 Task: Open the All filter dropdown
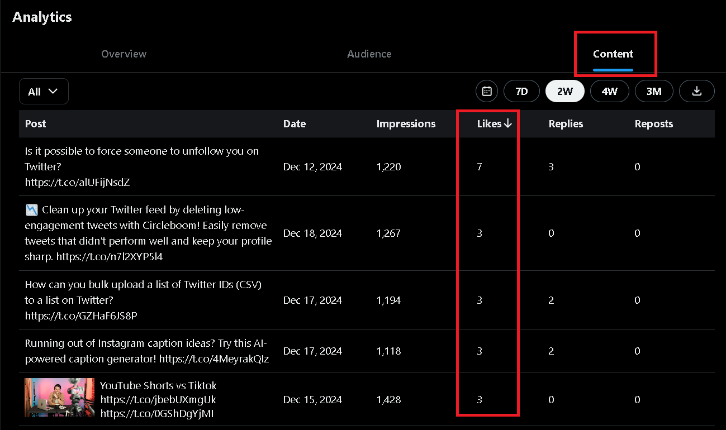[x=44, y=92]
